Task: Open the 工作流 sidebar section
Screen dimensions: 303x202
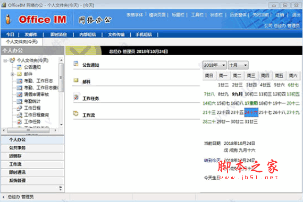Action: pos(32,164)
